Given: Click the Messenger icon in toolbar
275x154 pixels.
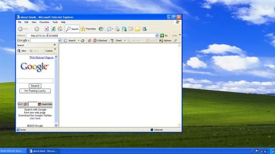Looking at the screenshot, I should pyautogui.click(x=144, y=29).
